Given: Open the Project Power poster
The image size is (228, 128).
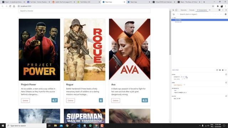Looking at the screenshot, I should (x=40, y=50).
